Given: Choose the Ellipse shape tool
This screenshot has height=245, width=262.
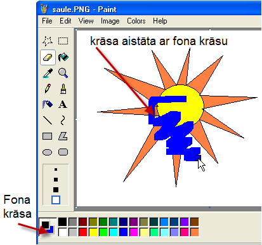Looking at the screenshot, I should (x=48, y=152).
